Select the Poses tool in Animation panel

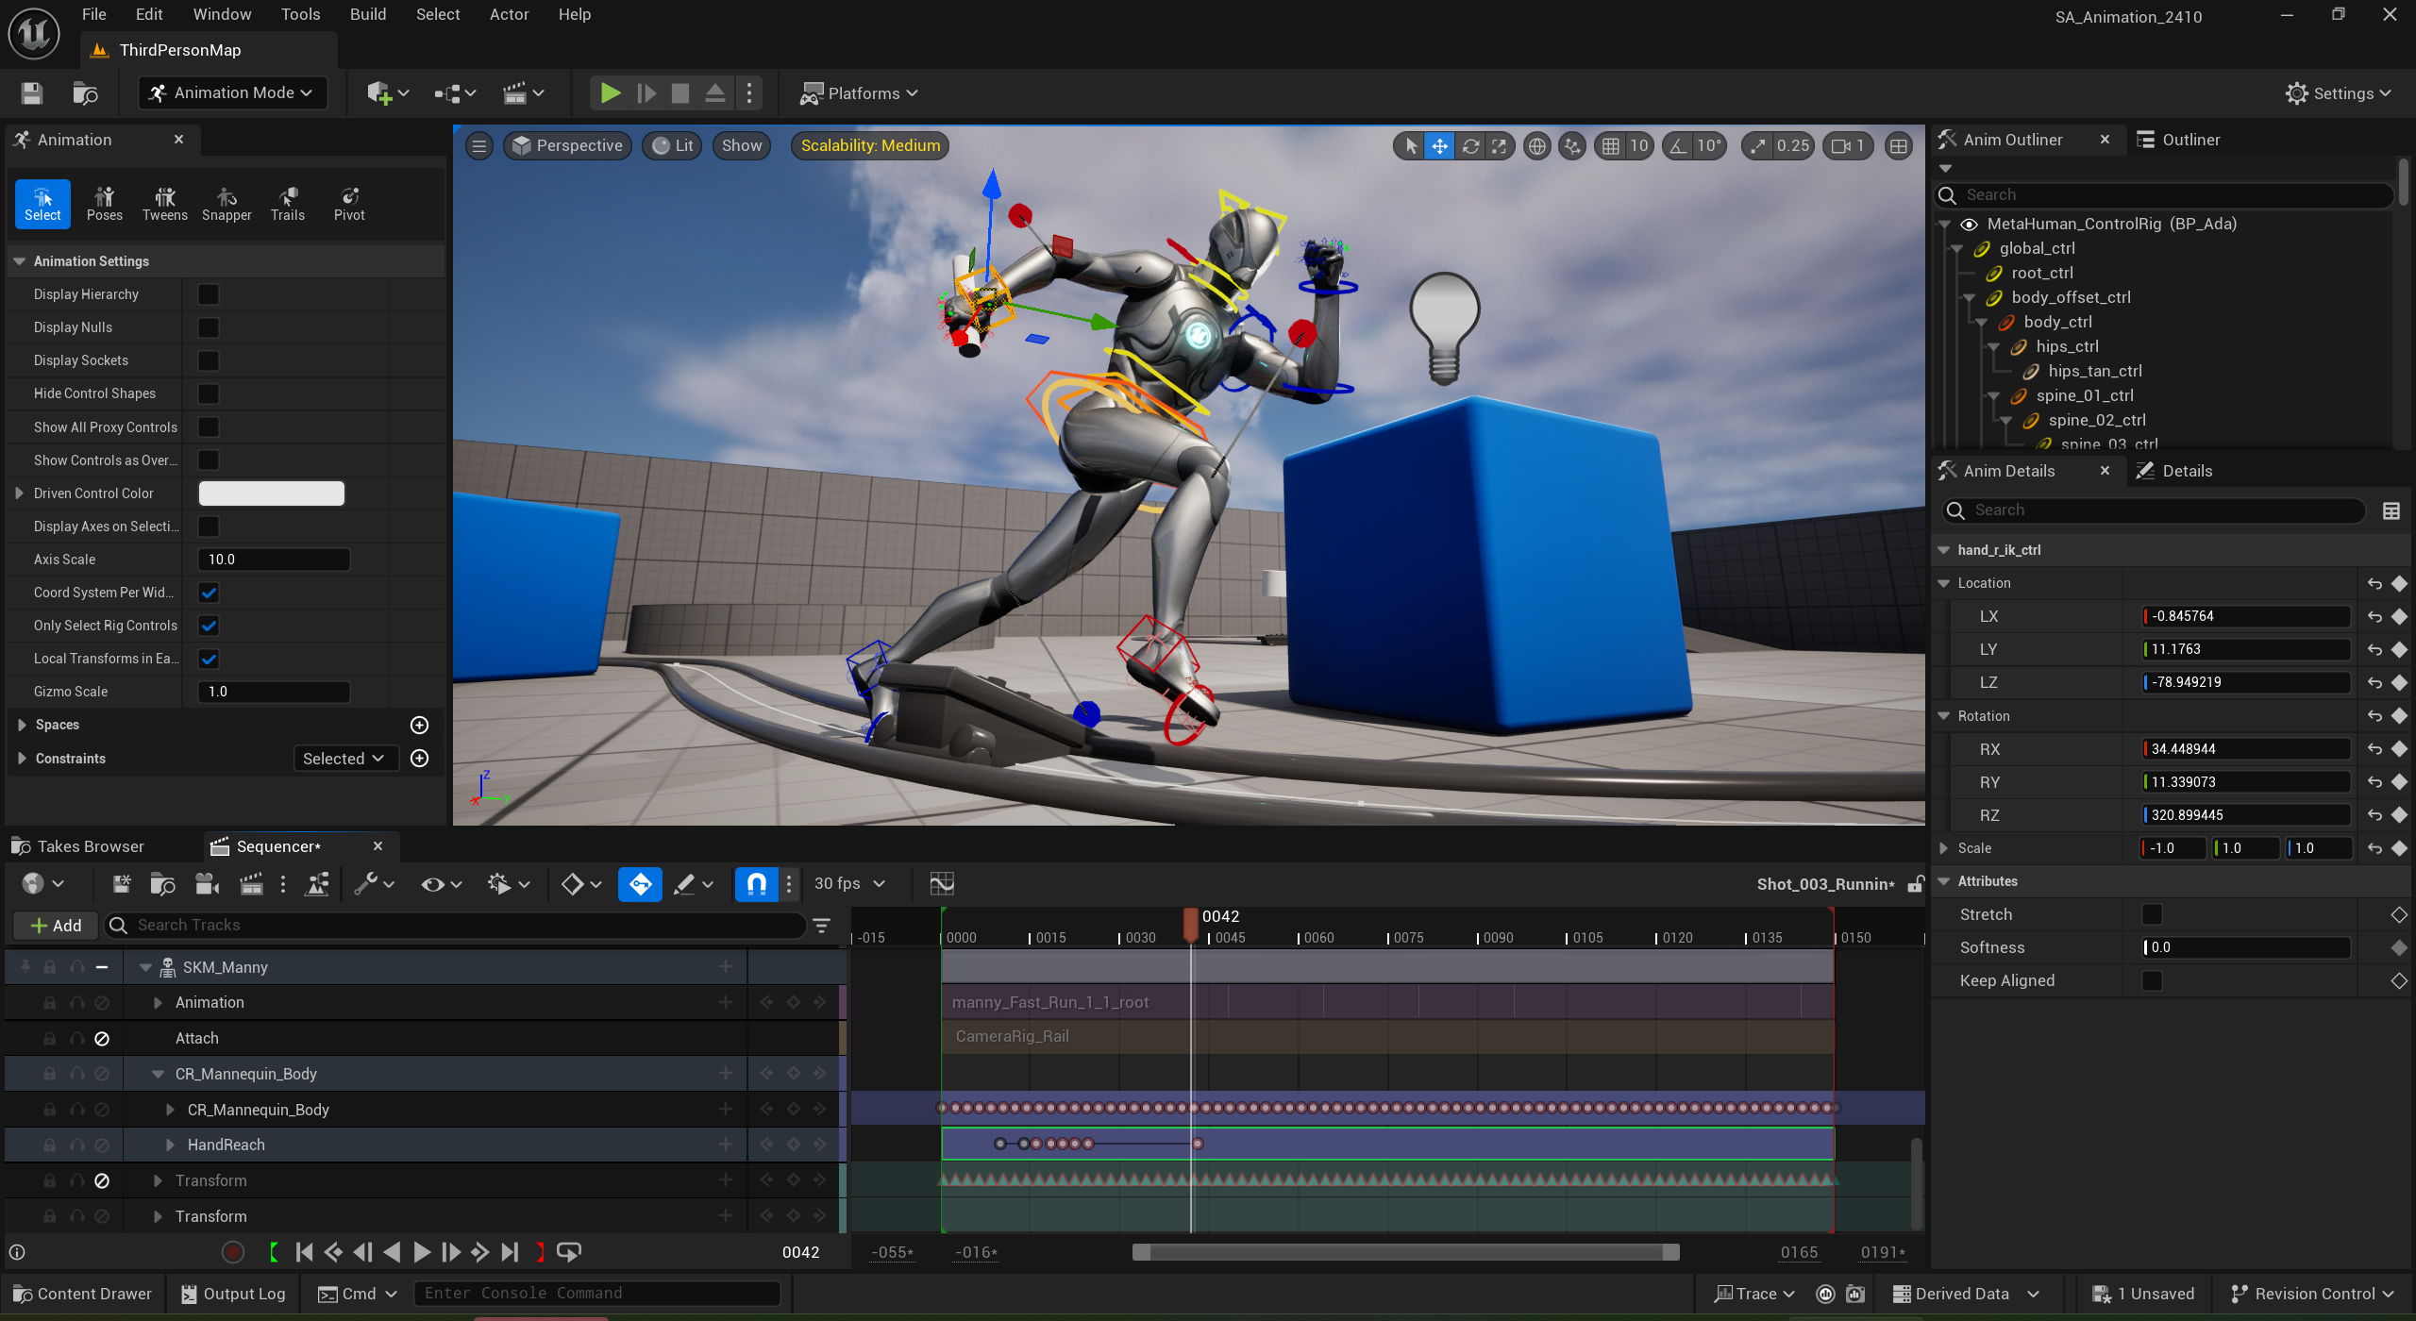tap(104, 203)
